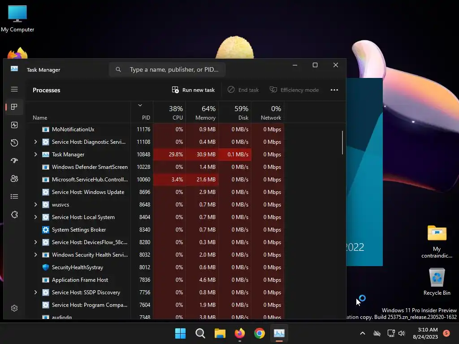Expand the Task Manager process group
The height and width of the screenshot is (344, 459).
point(35,155)
